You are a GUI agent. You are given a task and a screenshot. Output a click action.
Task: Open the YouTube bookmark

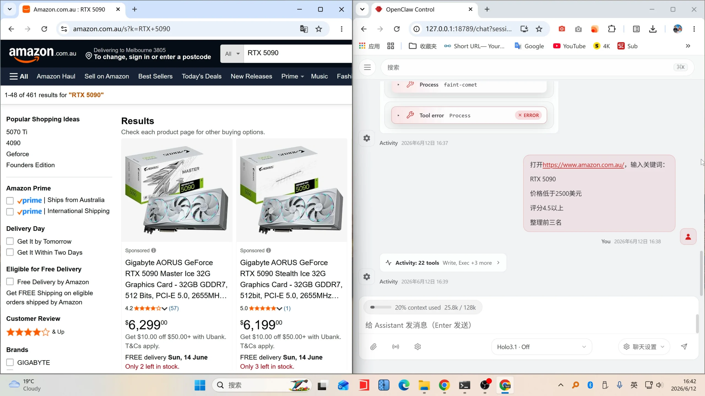click(x=569, y=46)
